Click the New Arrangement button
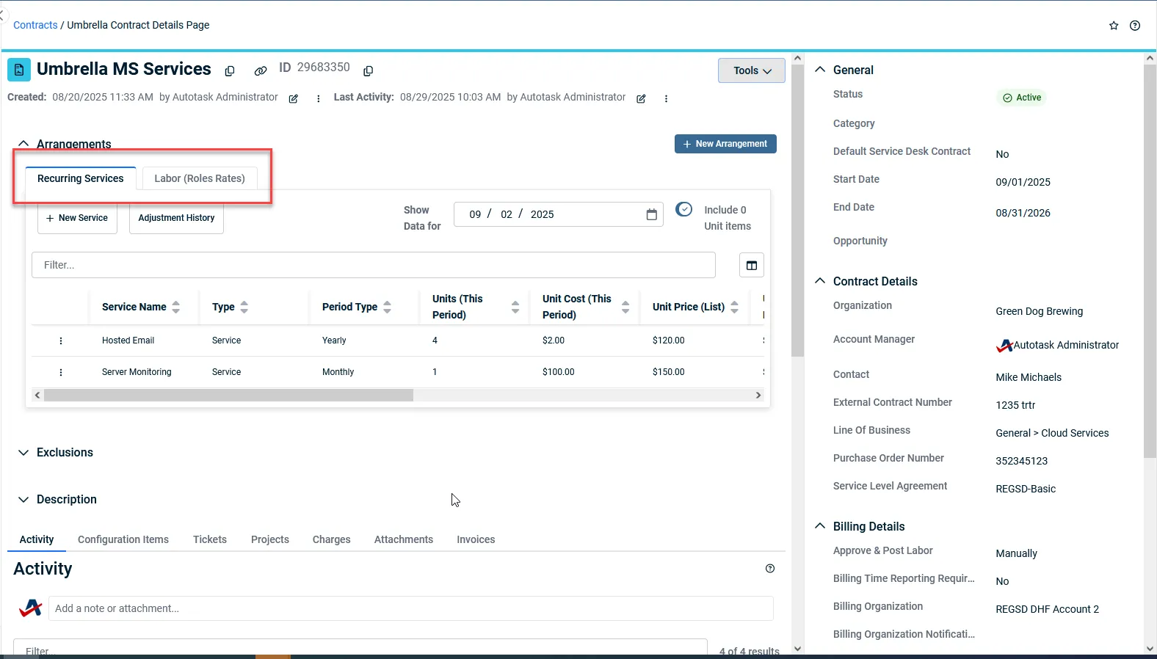This screenshot has width=1157, height=659. click(725, 144)
